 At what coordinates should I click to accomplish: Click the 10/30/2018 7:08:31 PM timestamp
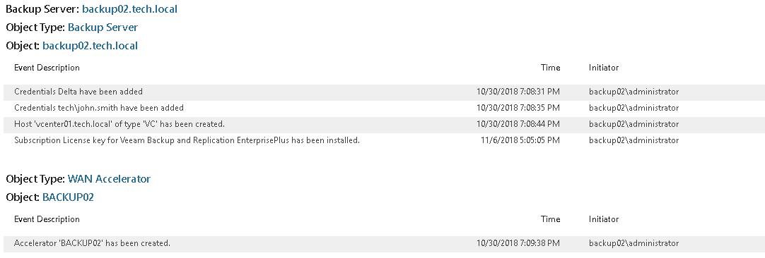coord(518,92)
